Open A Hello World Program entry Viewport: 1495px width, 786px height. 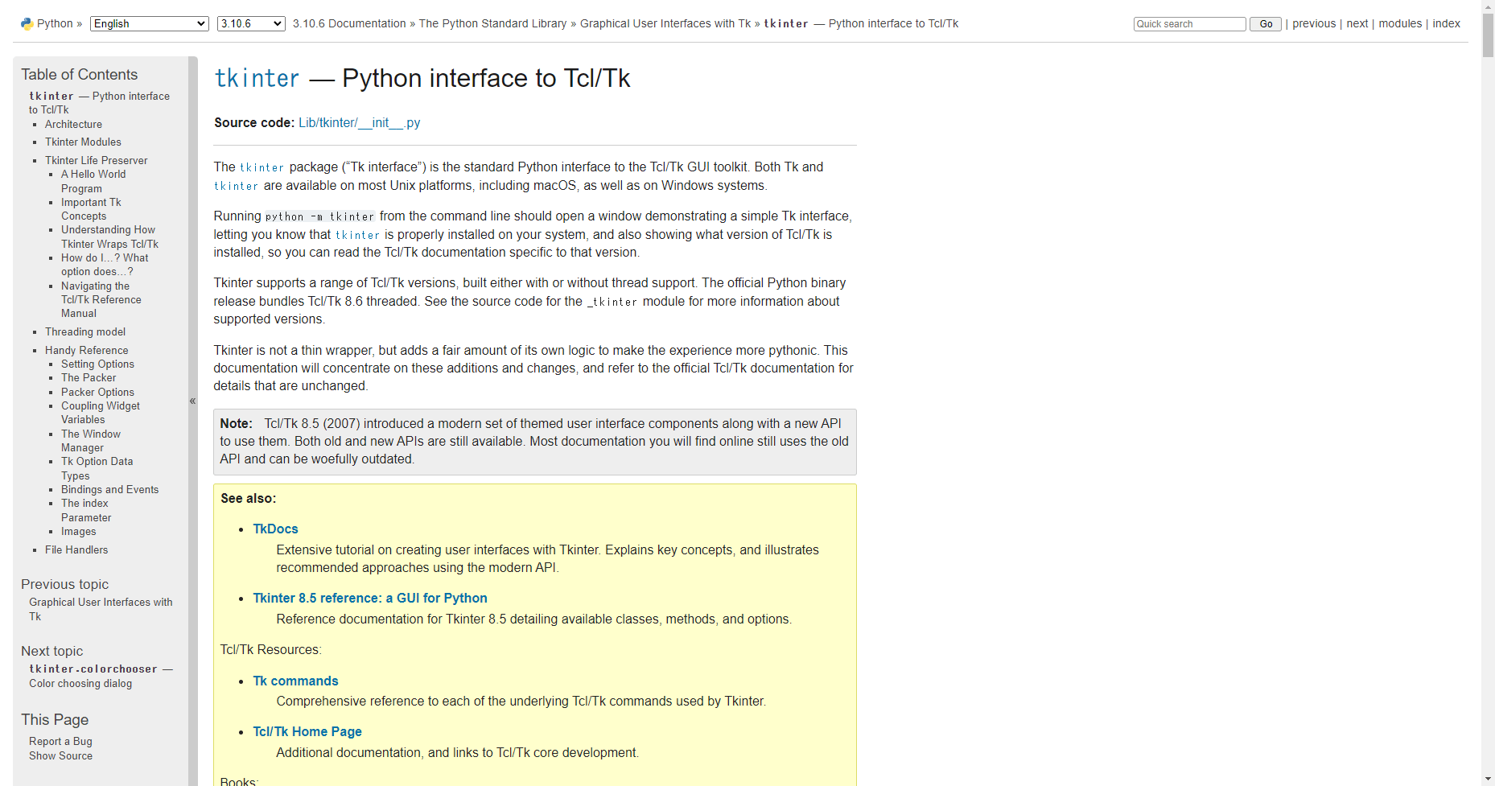pos(93,181)
